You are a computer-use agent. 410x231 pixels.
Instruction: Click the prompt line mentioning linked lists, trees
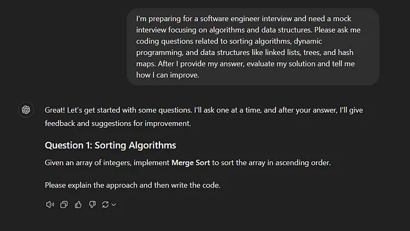245,52
